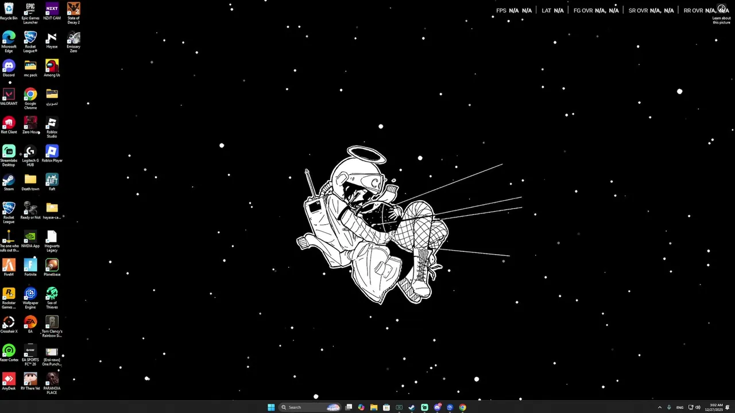
Task: Open the Copilot icon on the taskbar
Action: (x=361, y=407)
